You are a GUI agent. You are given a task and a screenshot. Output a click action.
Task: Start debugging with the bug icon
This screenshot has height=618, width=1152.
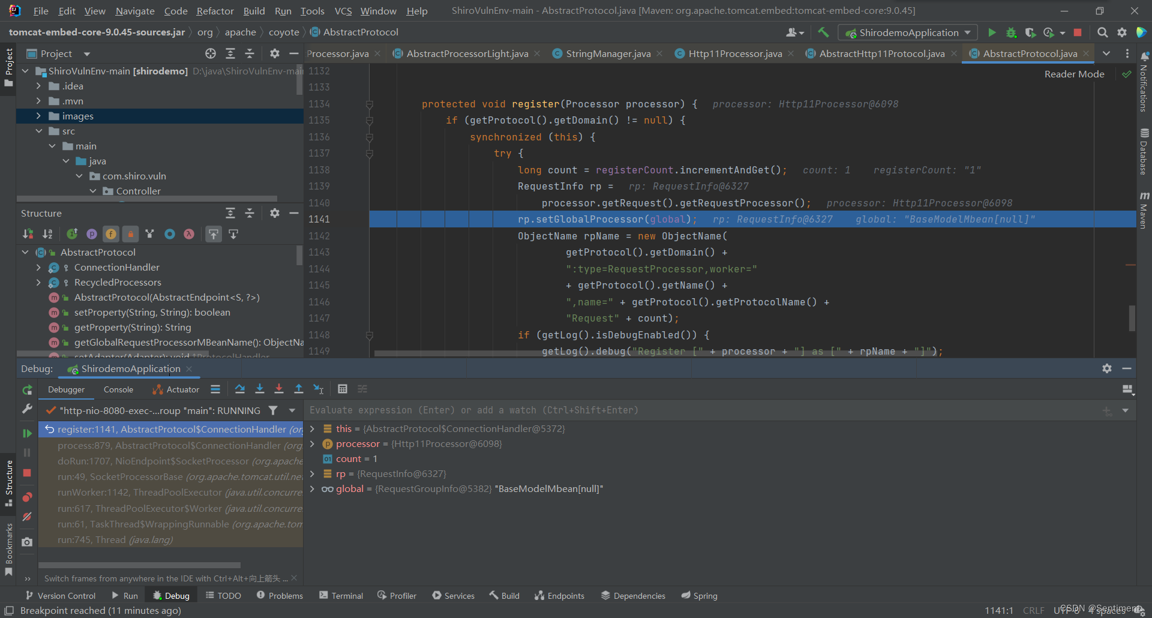1011,32
